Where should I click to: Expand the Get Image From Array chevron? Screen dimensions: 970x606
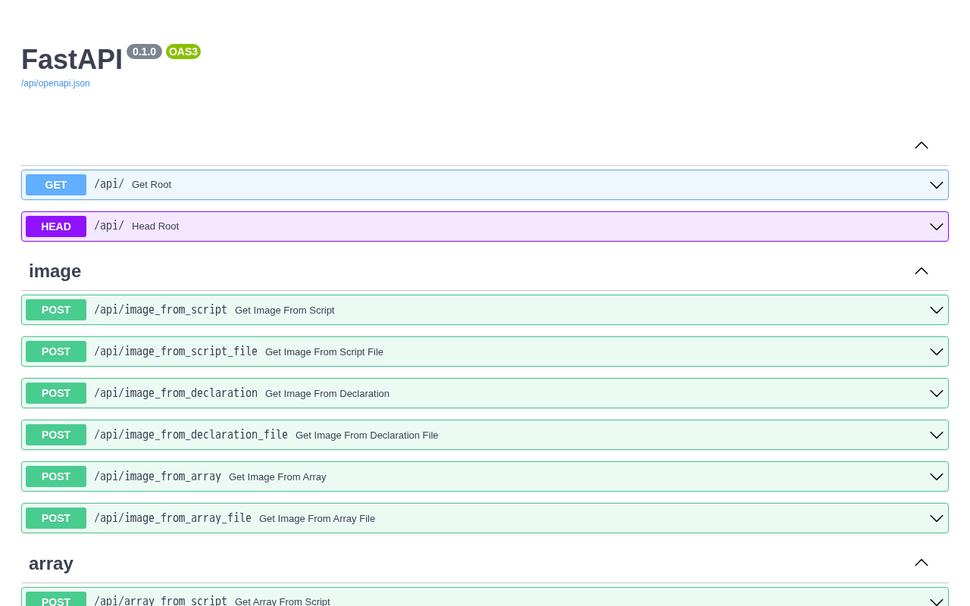pyautogui.click(x=937, y=476)
